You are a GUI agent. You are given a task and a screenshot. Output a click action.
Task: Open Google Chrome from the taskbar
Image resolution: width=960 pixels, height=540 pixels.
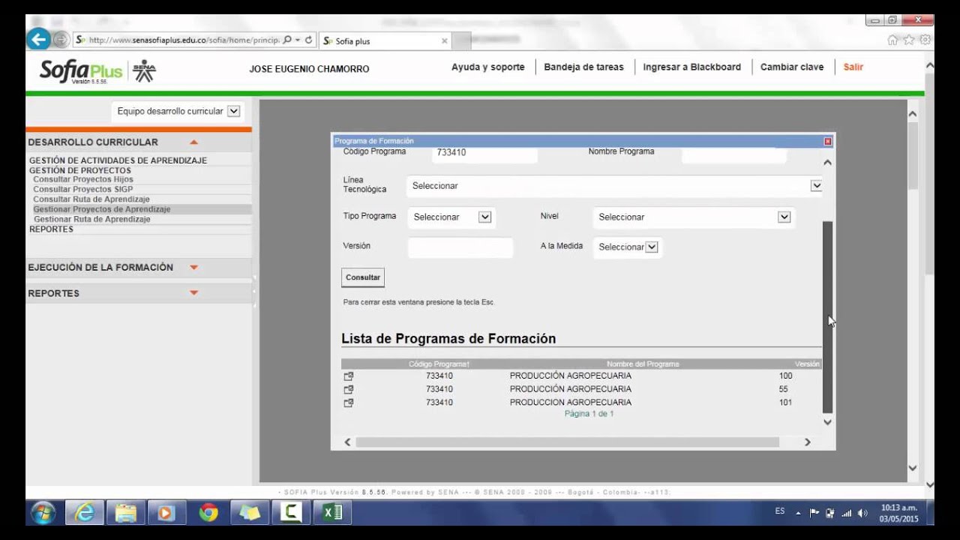(208, 512)
